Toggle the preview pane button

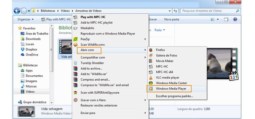pos(226,19)
